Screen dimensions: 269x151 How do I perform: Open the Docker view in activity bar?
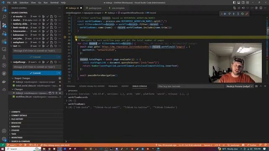pyautogui.click(x=4, y=81)
